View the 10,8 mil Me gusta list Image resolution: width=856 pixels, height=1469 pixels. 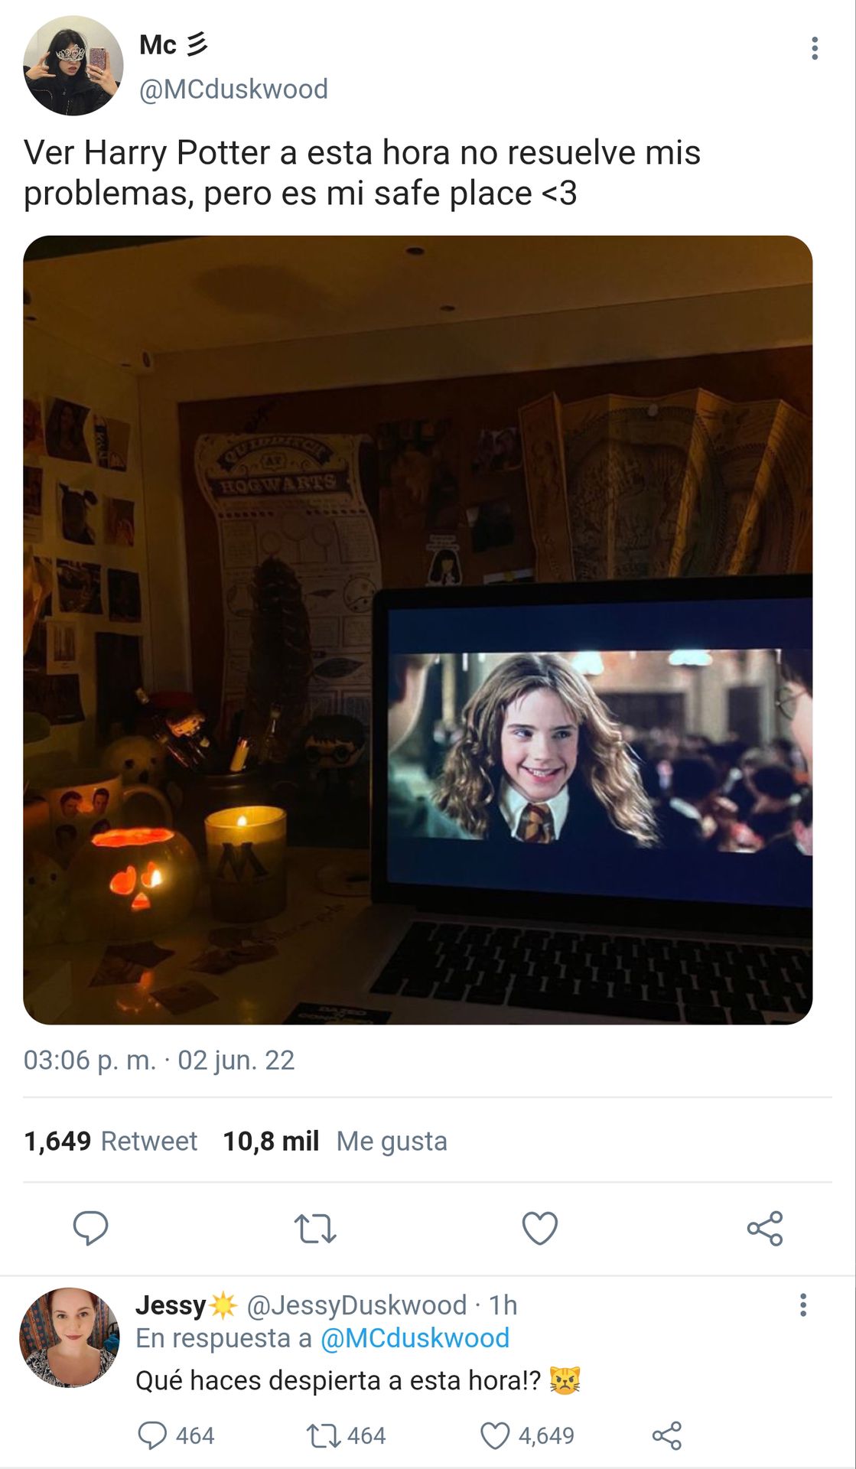click(335, 1141)
